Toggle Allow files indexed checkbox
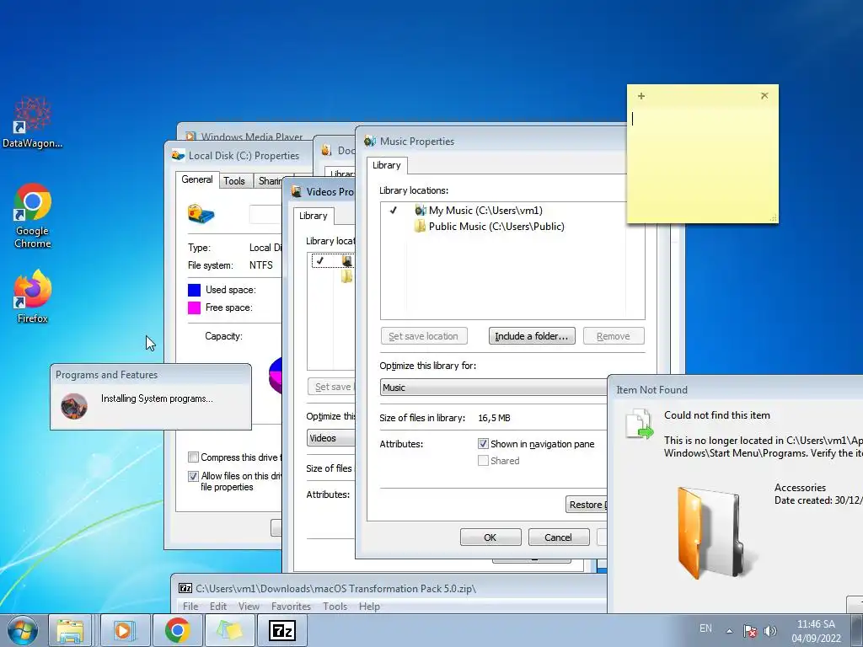The width and height of the screenshot is (863, 647). coord(193,476)
